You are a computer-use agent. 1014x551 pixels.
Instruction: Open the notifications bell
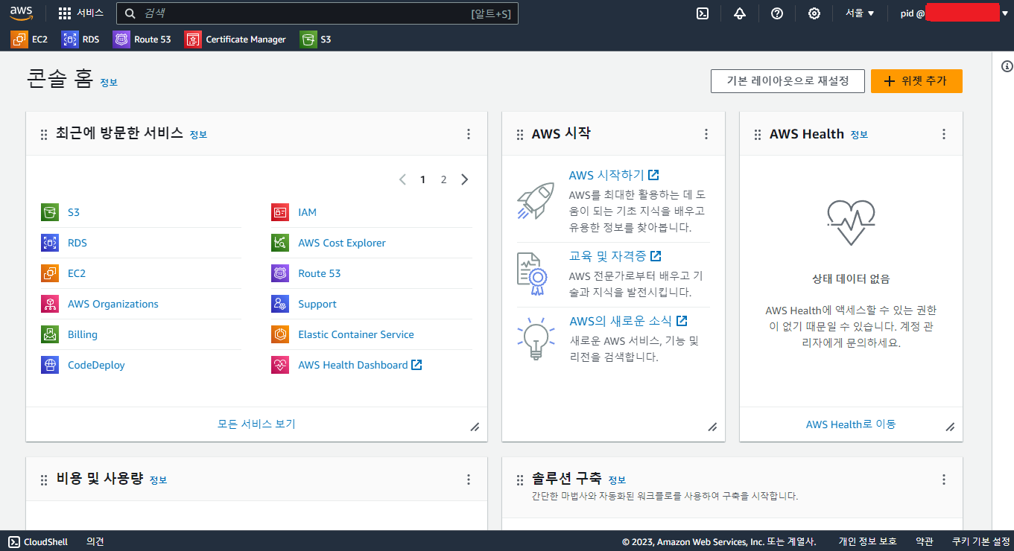[x=739, y=13]
